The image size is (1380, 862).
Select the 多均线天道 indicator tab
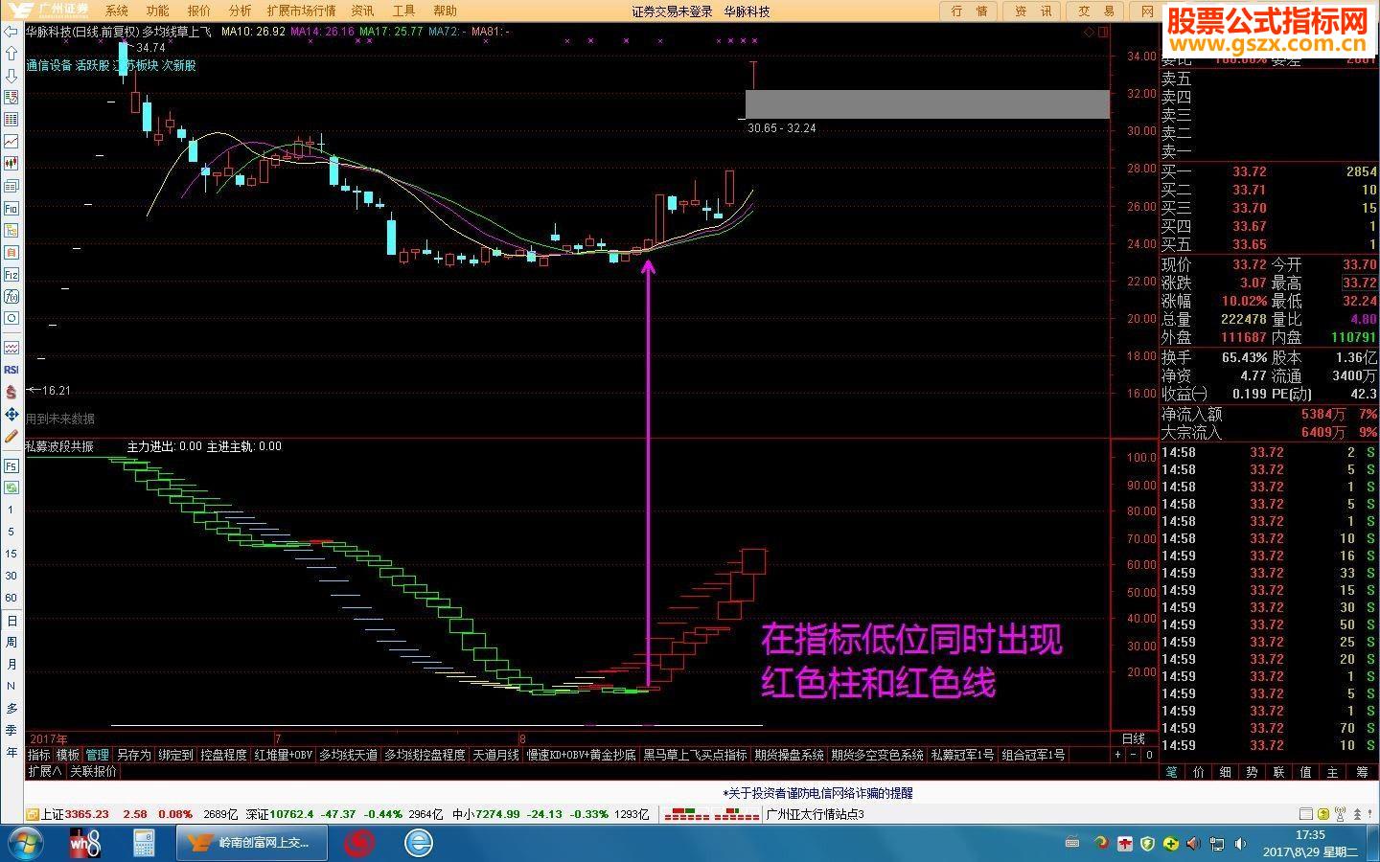pyautogui.click(x=348, y=755)
